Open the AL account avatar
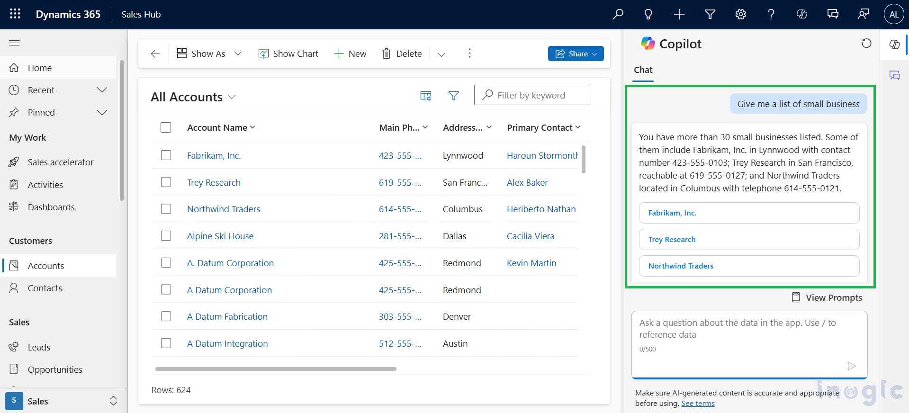This screenshot has height=413, width=909. point(894,14)
